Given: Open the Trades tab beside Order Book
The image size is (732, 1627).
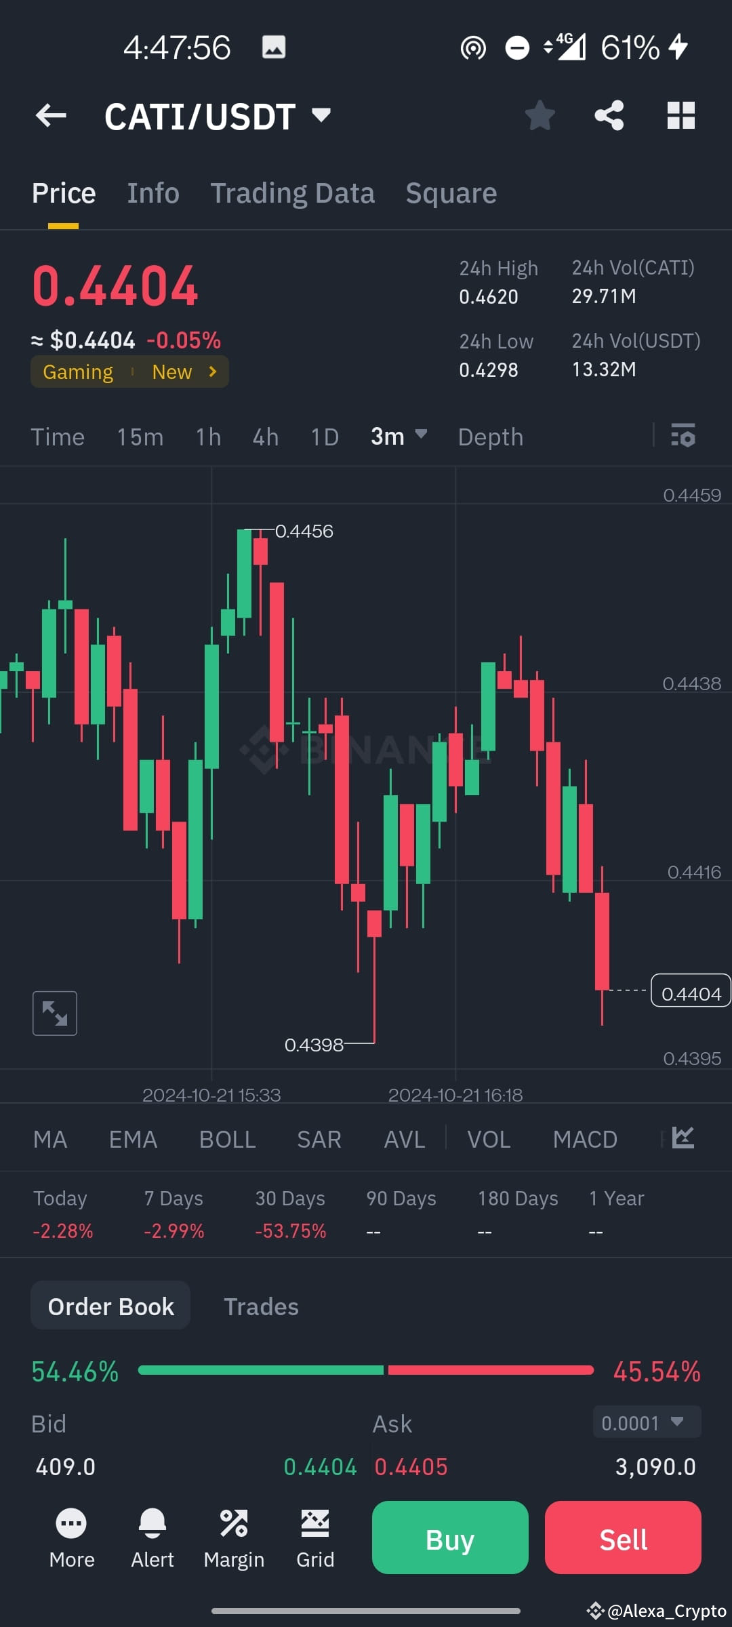Looking at the screenshot, I should pos(261,1305).
